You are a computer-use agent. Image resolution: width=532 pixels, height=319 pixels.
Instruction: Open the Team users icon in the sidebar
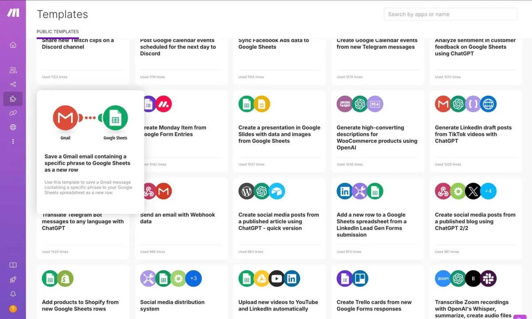pyautogui.click(x=13, y=70)
